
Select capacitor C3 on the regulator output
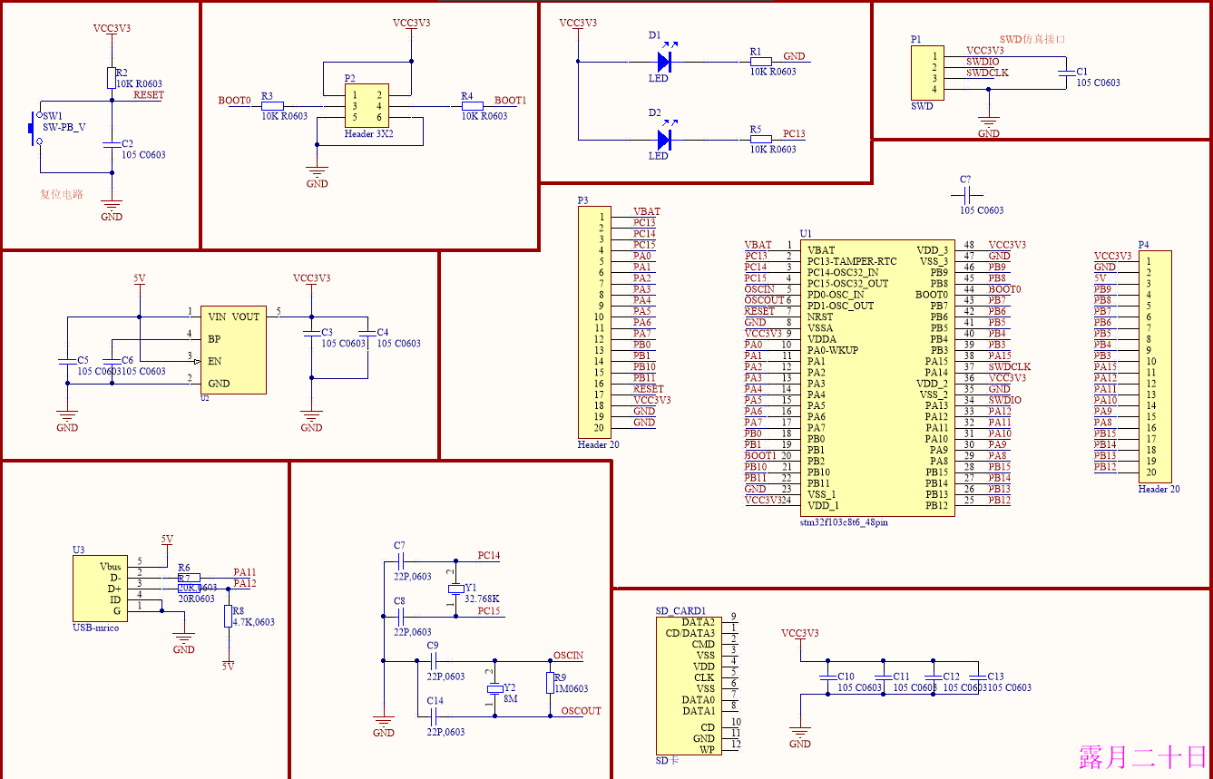pos(311,335)
